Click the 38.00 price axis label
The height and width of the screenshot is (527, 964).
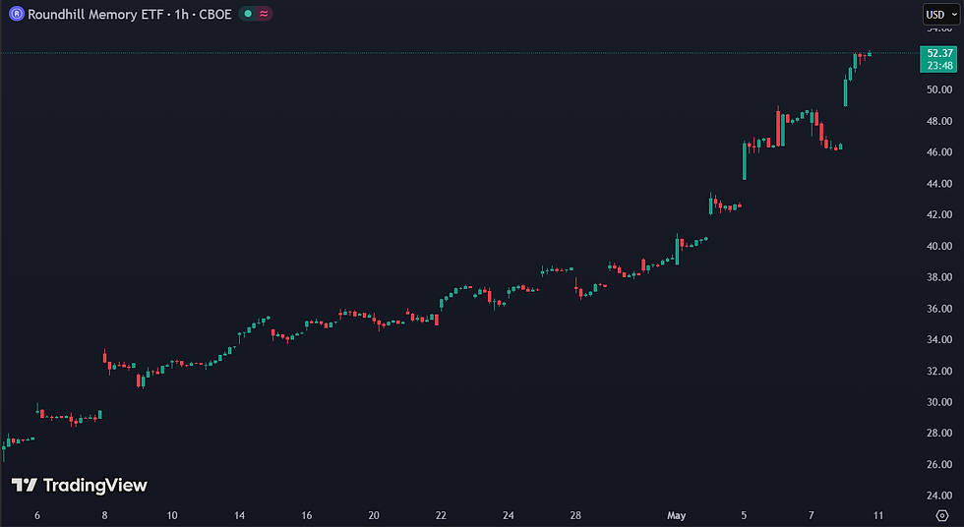pos(939,277)
